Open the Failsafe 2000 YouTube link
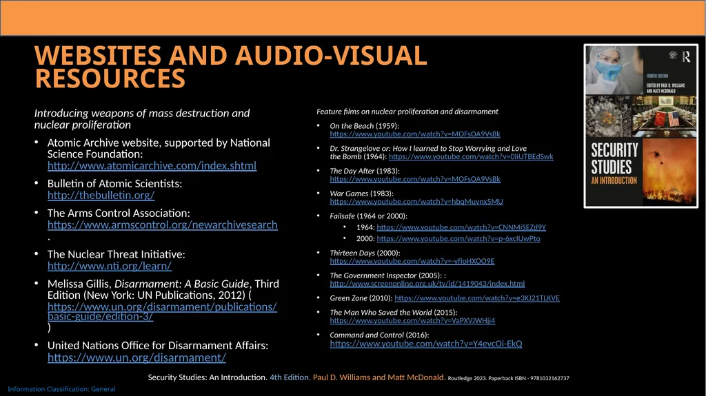The width and height of the screenshot is (706, 396). point(458,238)
